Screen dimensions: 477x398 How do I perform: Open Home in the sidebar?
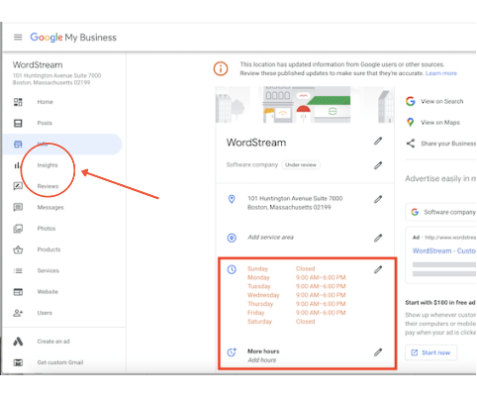46,102
